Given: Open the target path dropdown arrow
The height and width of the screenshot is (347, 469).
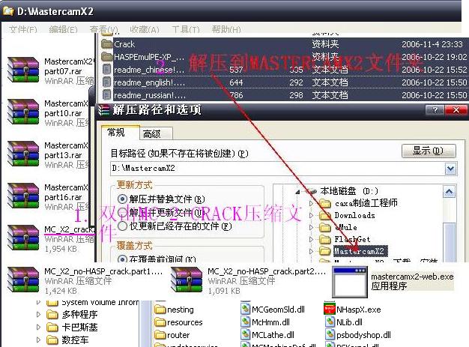Looking at the screenshot, I should click(x=450, y=169).
